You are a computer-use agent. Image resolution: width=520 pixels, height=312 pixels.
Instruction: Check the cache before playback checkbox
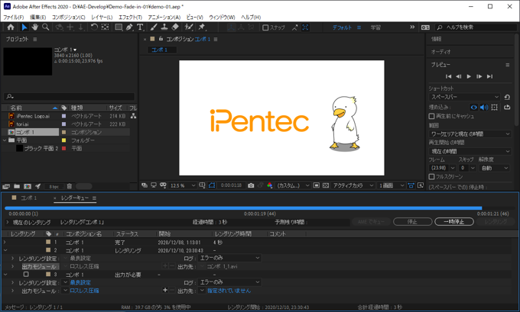[x=431, y=116]
